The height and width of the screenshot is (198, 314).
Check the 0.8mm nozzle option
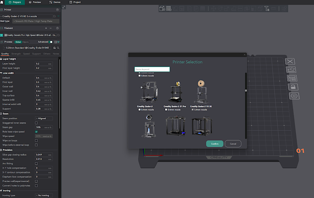tap(140, 76)
